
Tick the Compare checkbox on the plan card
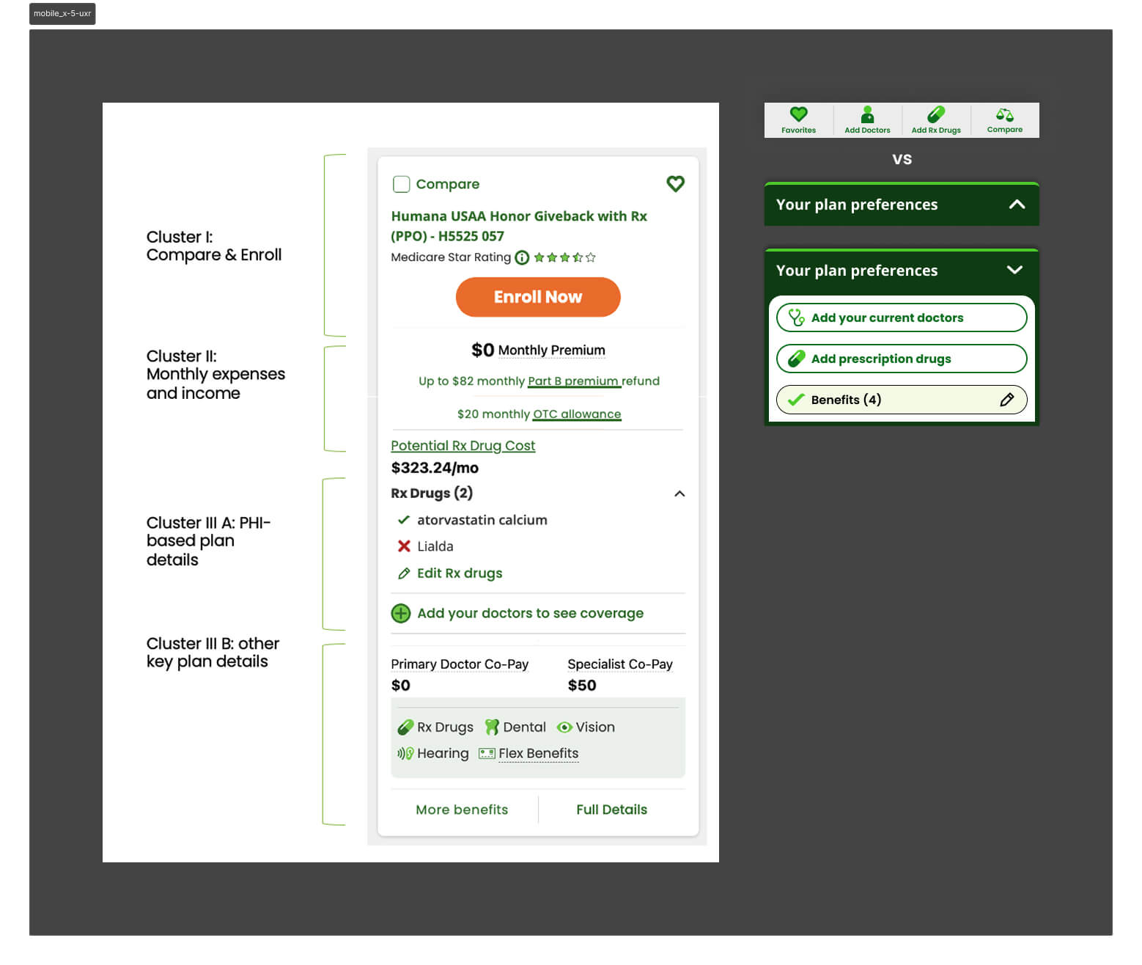401,184
